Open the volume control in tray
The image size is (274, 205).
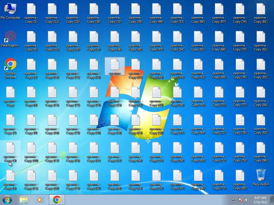coord(247,200)
